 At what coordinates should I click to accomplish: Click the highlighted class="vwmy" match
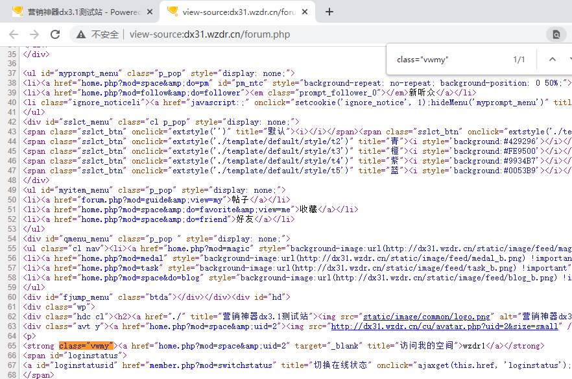pos(86,346)
